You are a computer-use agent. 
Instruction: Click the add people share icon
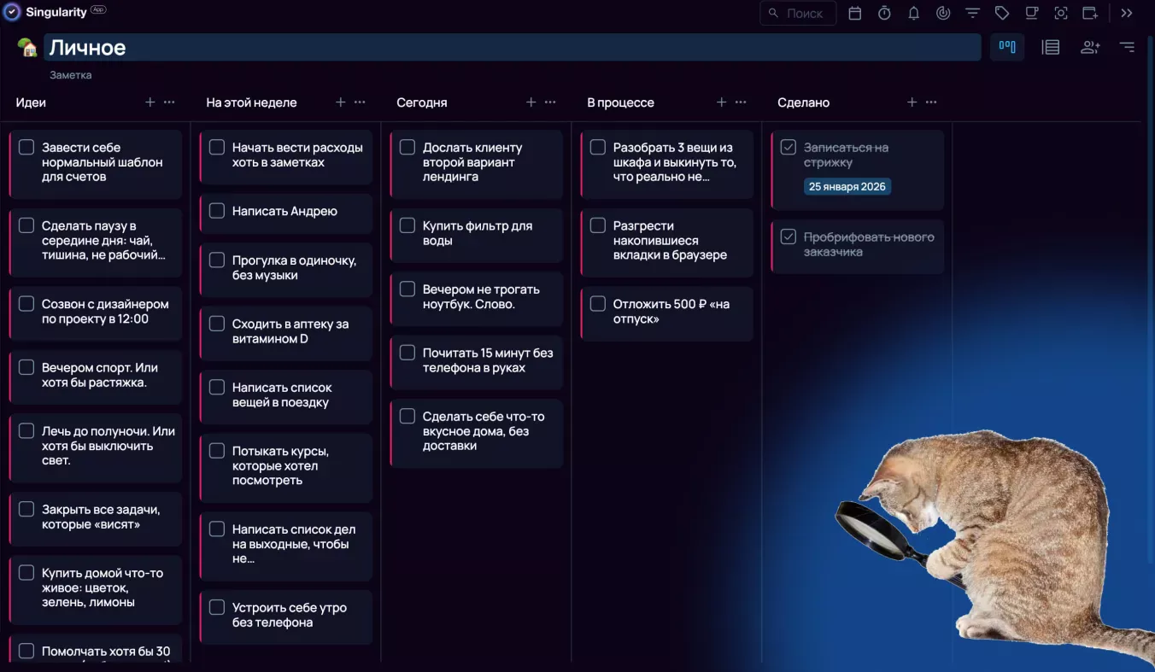click(x=1090, y=47)
